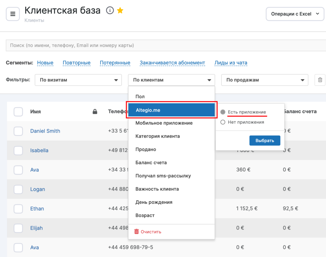Open the hamburger main menu

coord(13,14)
